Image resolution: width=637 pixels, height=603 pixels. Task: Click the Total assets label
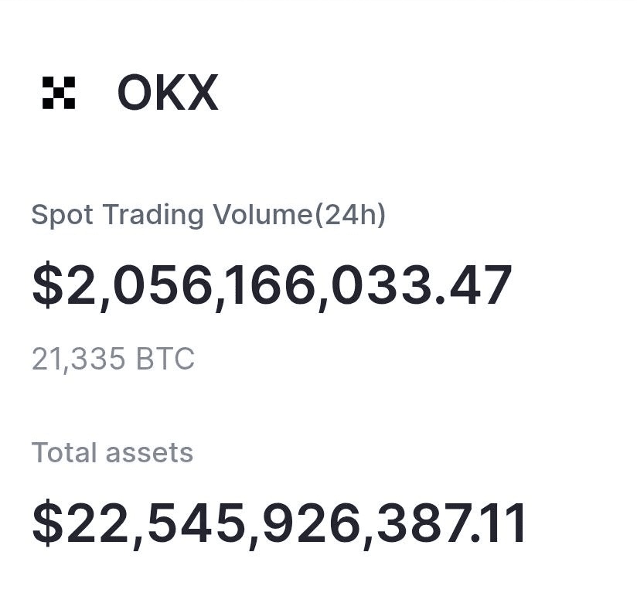tap(112, 452)
